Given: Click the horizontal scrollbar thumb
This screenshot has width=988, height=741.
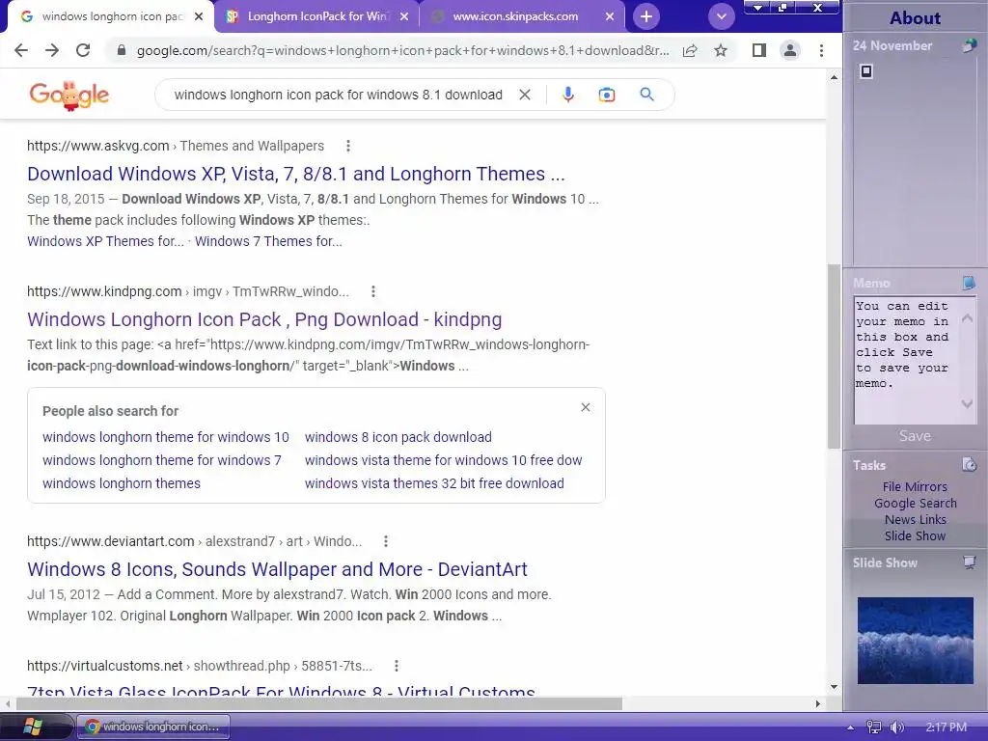Looking at the screenshot, I should pyautogui.click(x=318, y=703).
